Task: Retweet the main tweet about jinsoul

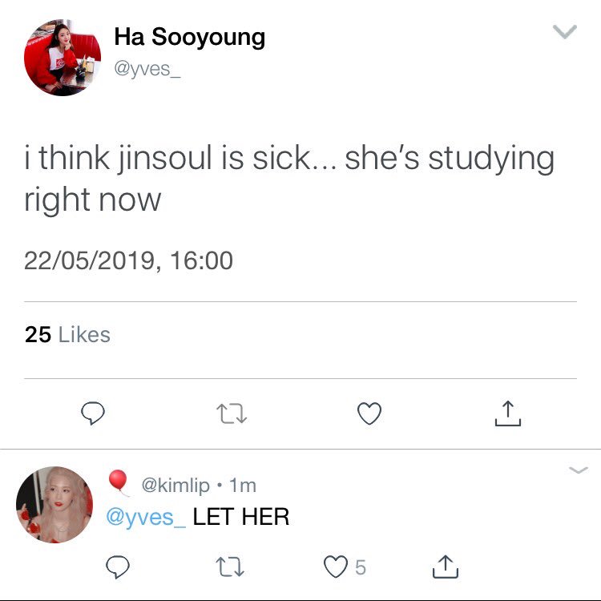Action: (x=232, y=413)
